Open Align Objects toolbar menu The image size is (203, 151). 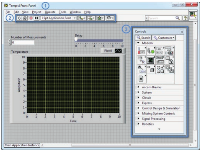[x=82, y=18]
